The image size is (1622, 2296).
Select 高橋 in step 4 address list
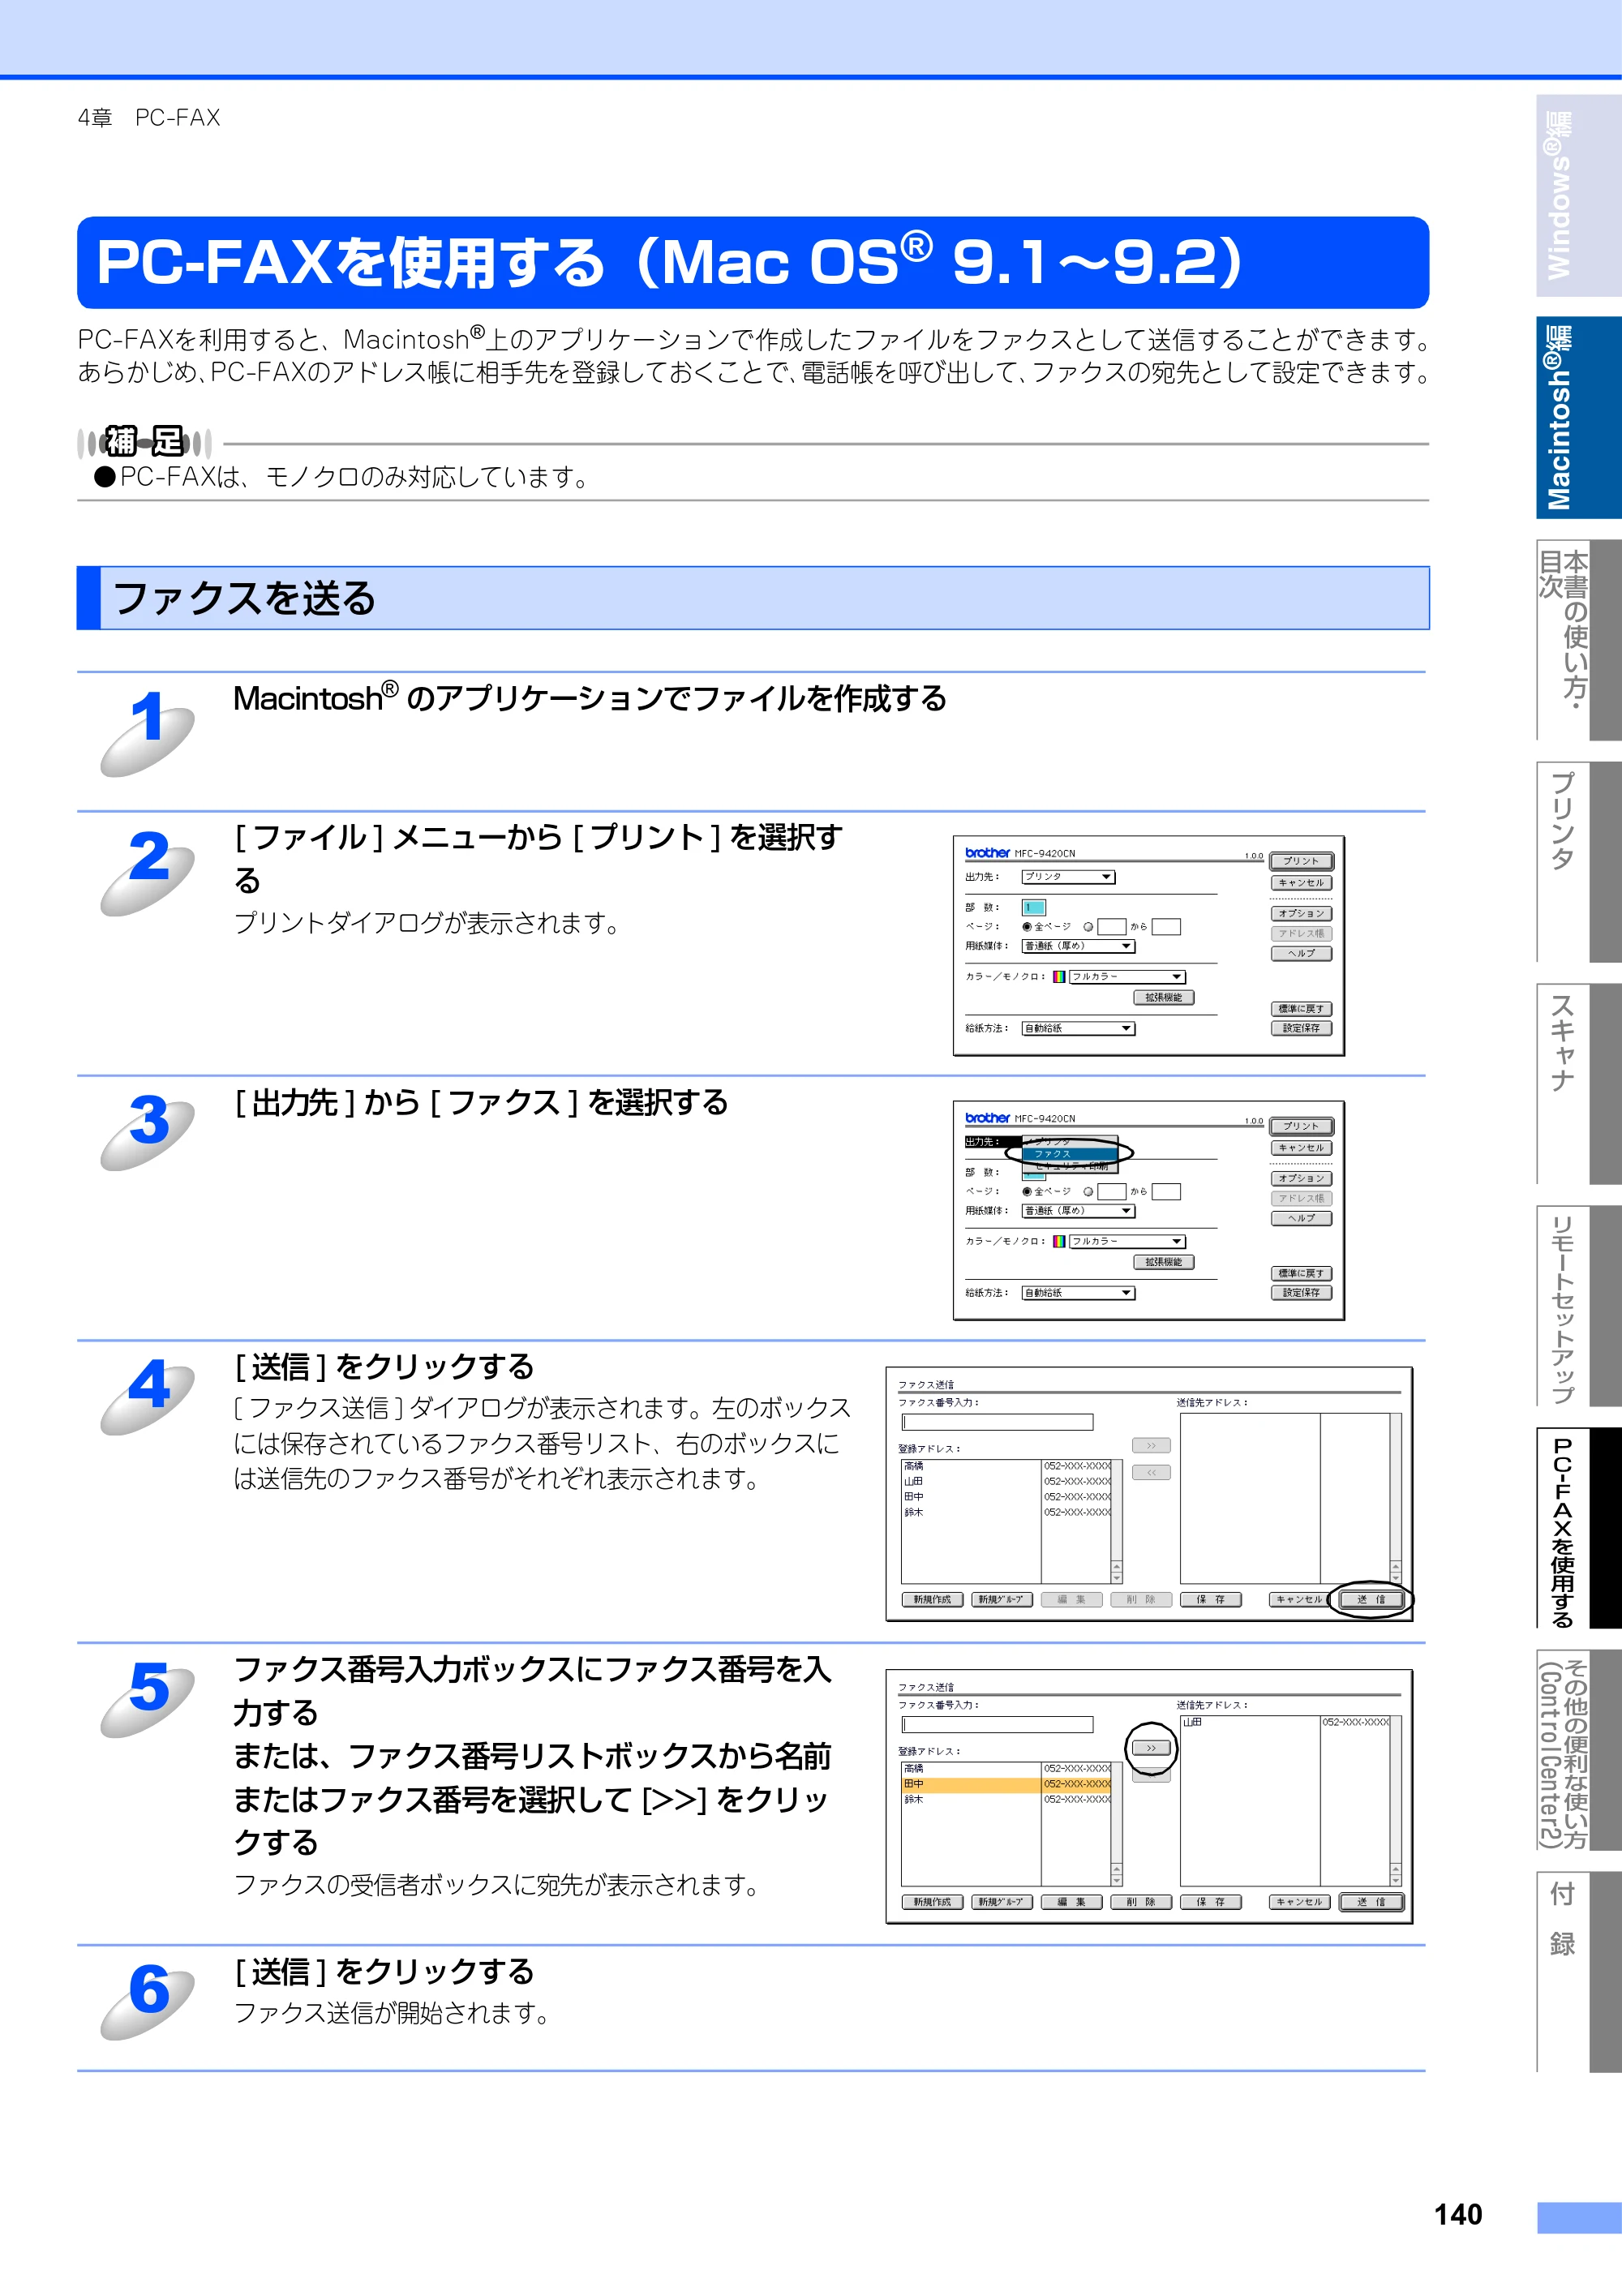tap(1006, 1466)
